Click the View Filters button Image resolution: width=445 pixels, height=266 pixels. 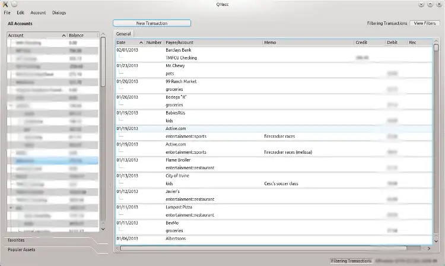click(425, 23)
